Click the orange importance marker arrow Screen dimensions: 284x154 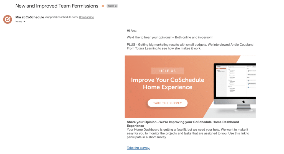click(x=103, y=6)
